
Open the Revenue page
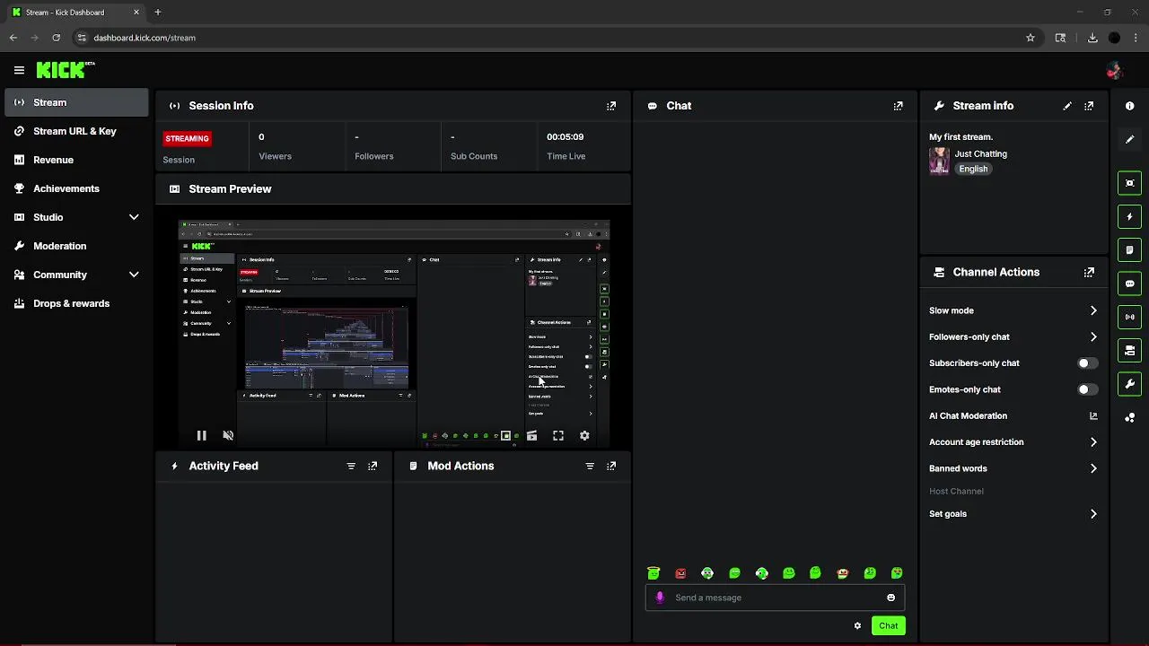tap(76, 160)
